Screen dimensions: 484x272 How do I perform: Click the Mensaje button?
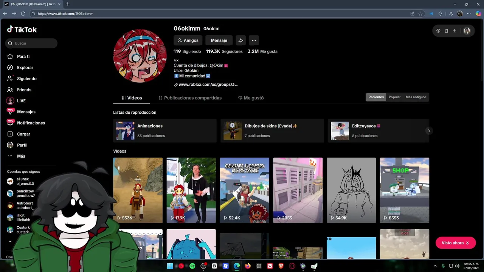click(x=219, y=40)
